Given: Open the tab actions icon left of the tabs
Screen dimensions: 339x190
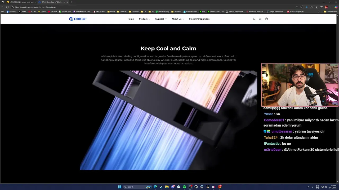Looking at the screenshot, I should pos(3,2).
